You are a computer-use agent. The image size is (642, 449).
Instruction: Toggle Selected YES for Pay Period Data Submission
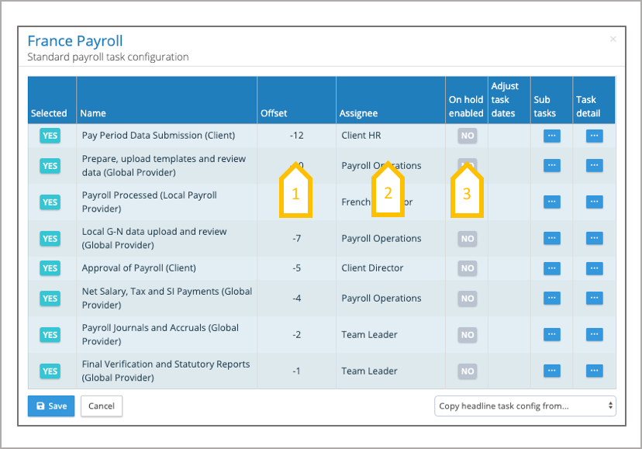(50, 136)
